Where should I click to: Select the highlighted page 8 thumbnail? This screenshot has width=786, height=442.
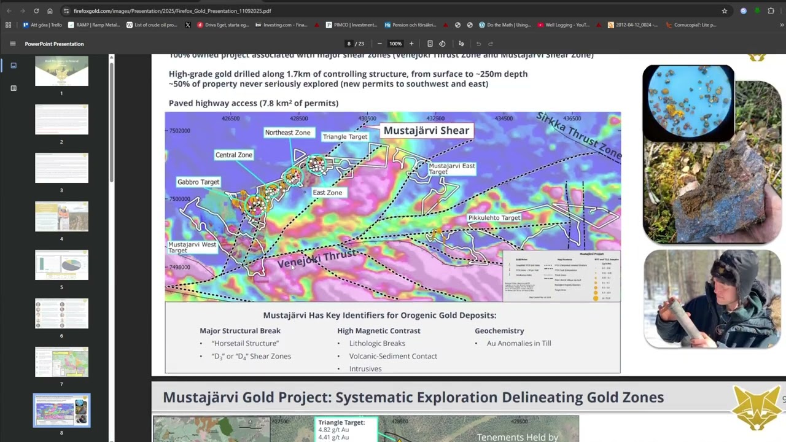point(61,411)
